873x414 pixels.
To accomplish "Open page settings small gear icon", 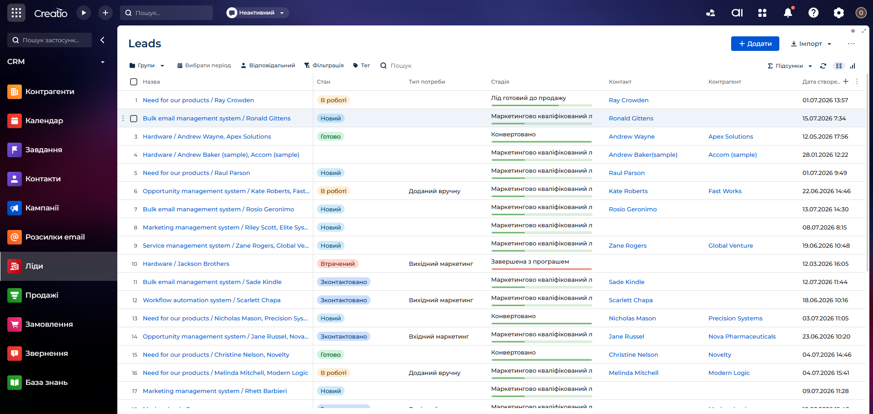I will pos(853,31).
